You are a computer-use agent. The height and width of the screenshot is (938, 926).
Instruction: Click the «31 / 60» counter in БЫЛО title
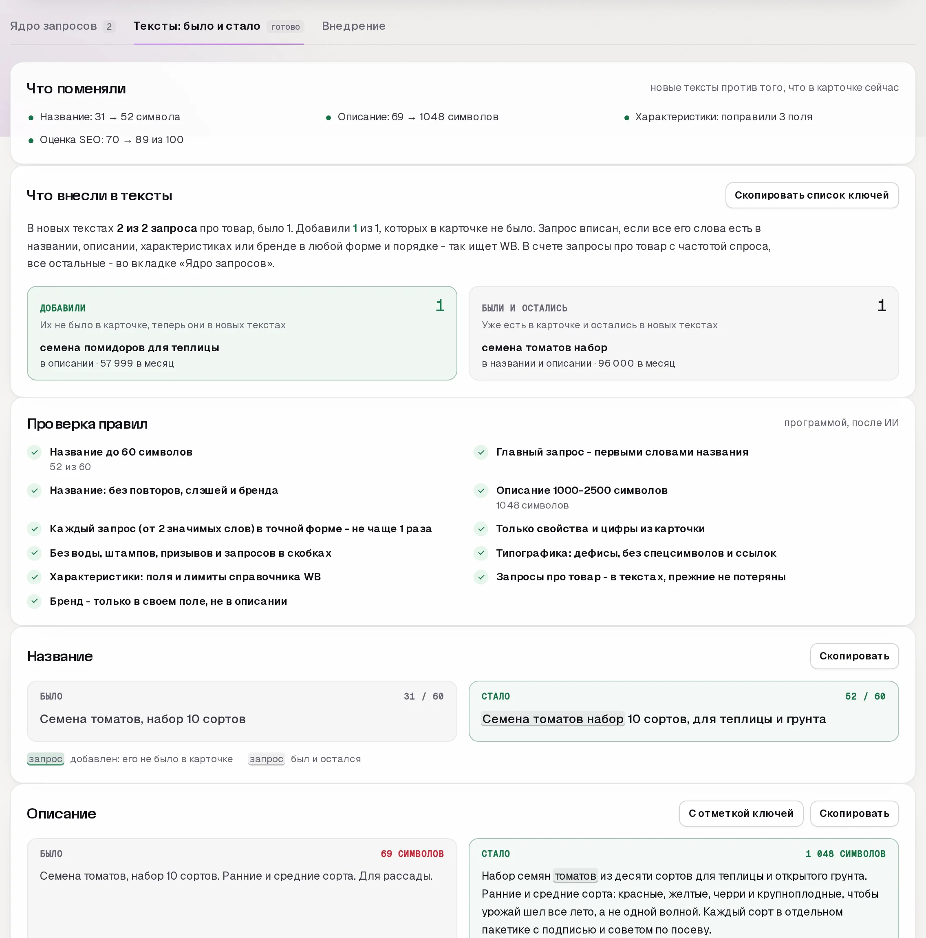[x=424, y=696]
